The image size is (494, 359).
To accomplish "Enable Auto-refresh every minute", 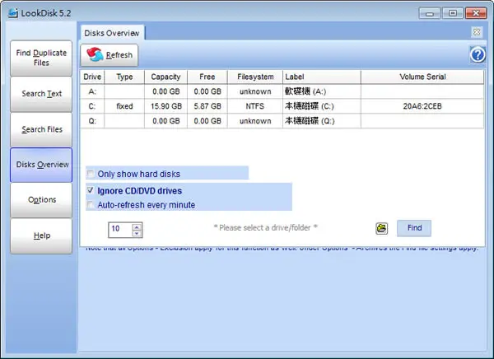I will click(91, 205).
